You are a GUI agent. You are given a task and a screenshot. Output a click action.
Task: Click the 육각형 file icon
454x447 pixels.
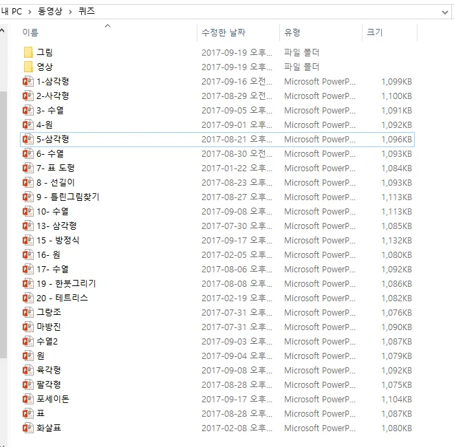tap(28, 370)
